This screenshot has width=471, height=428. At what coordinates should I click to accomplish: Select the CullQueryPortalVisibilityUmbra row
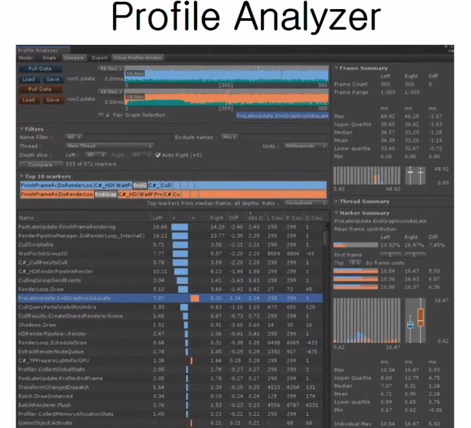[x=170, y=307]
